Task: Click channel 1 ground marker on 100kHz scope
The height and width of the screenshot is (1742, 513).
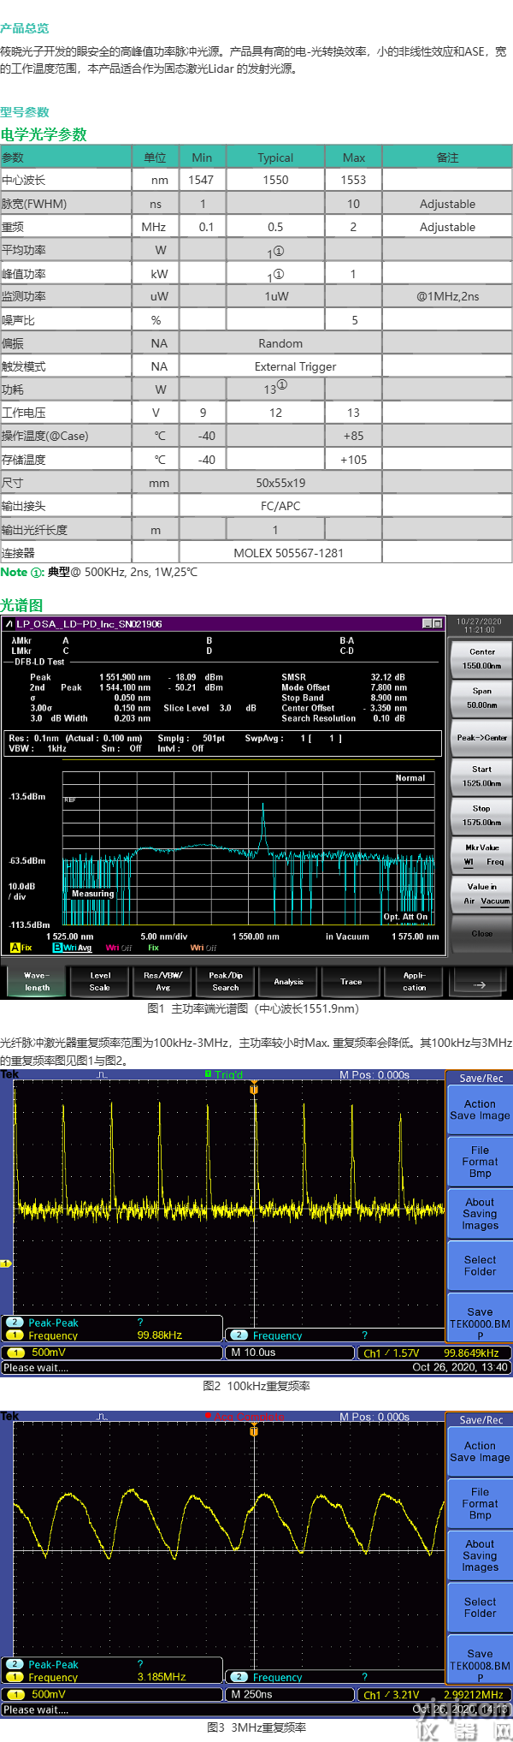Action: pos(6,1263)
